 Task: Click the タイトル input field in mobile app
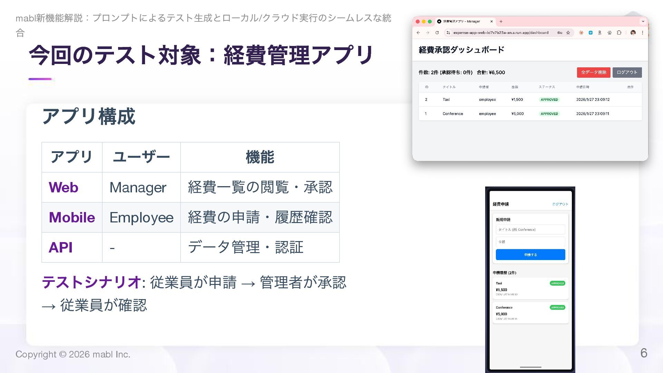click(530, 230)
